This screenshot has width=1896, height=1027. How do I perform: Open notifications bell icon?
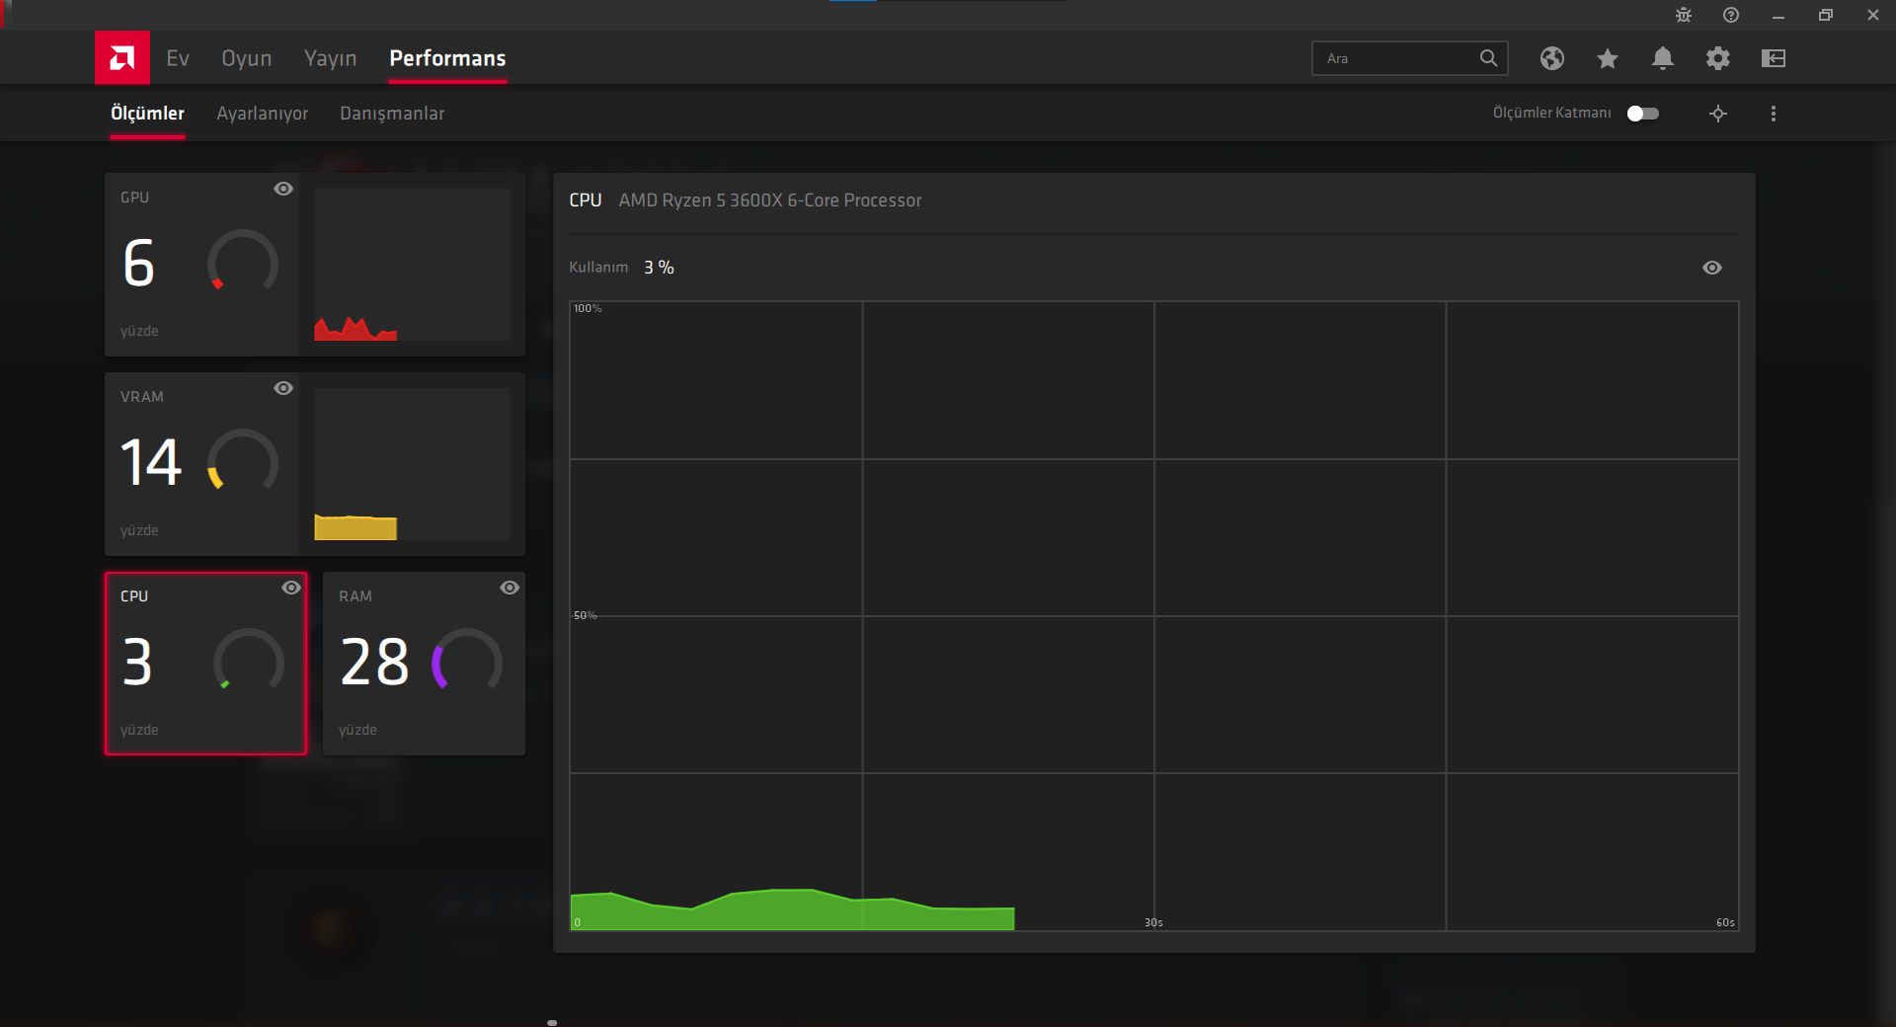coord(1663,58)
